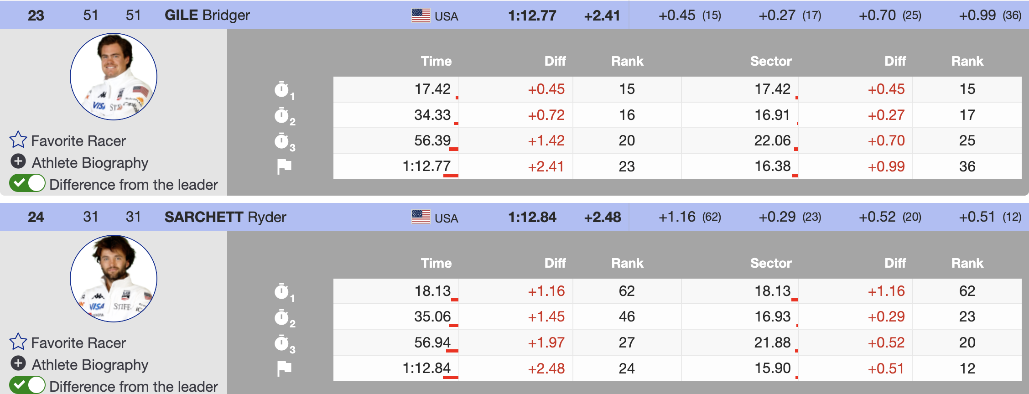Viewport: 1029px width, 394px height.
Task: Click the finish flag icon in Sarchett's split table
Action: (x=284, y=368)
